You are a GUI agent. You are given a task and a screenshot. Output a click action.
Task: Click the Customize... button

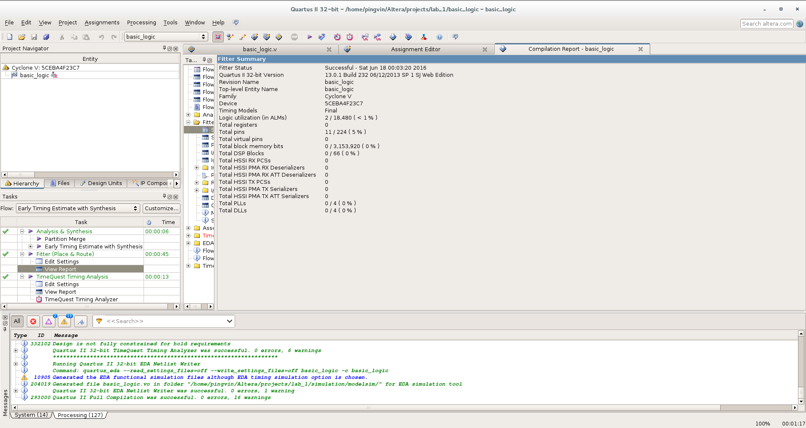(162, 208)
